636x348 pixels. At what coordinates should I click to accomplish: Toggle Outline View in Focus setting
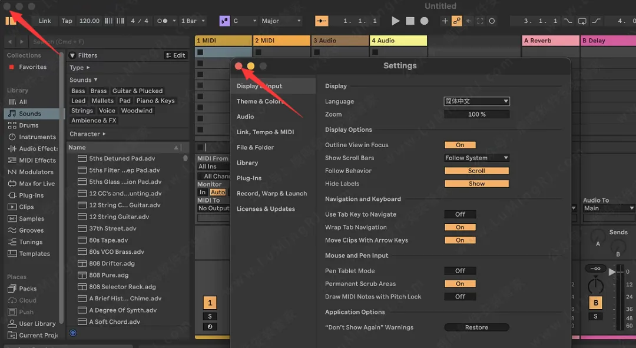(x=460, y=145)
